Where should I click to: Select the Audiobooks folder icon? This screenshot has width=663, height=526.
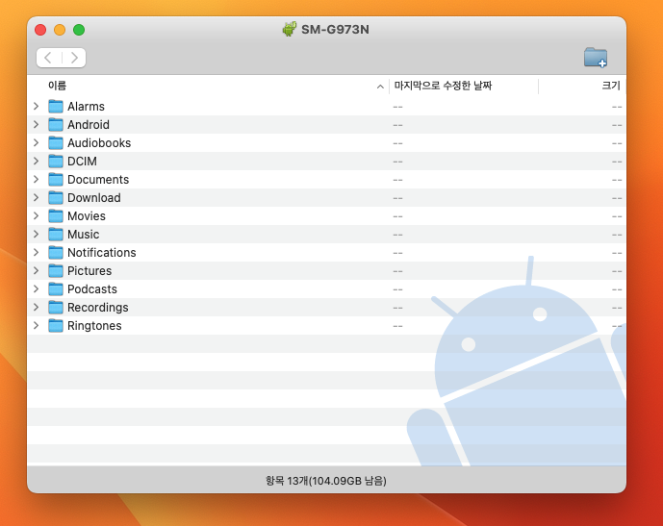56,143
